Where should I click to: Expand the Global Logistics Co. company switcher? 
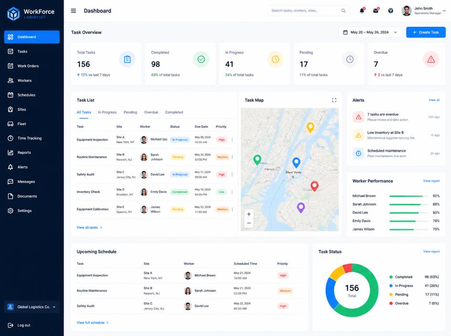click(x=32, y=307)
